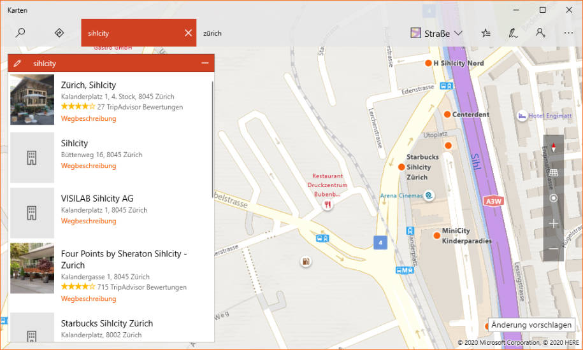Open the account sign-in icon

[540, 32]
